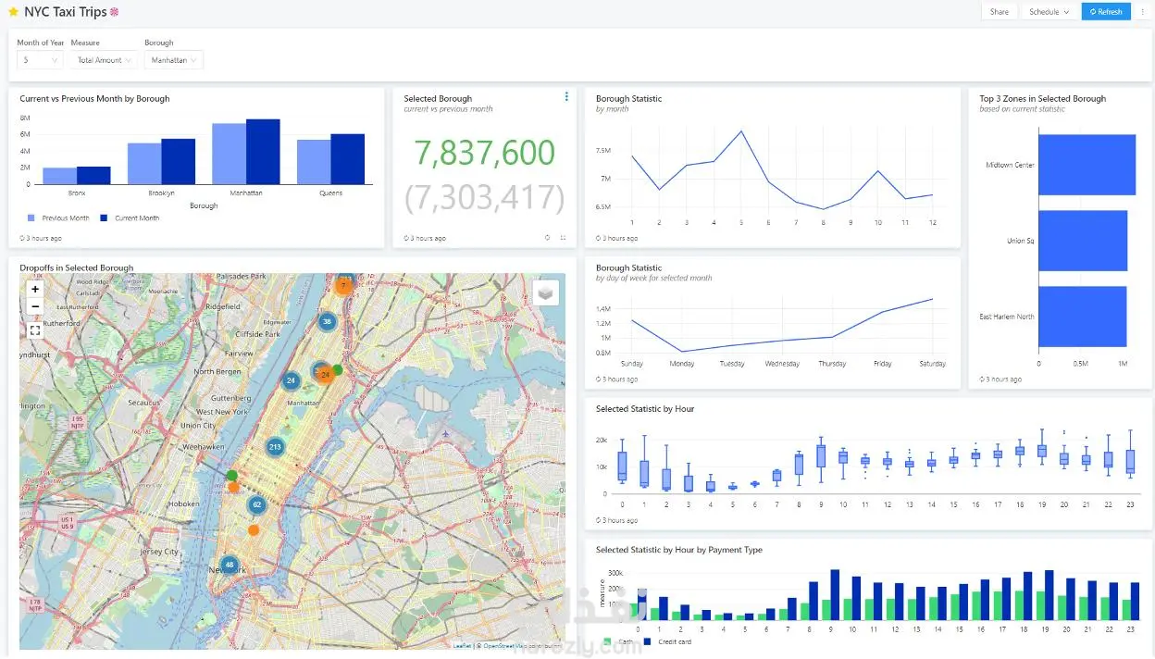Open the map layers control

coord(546,292)
